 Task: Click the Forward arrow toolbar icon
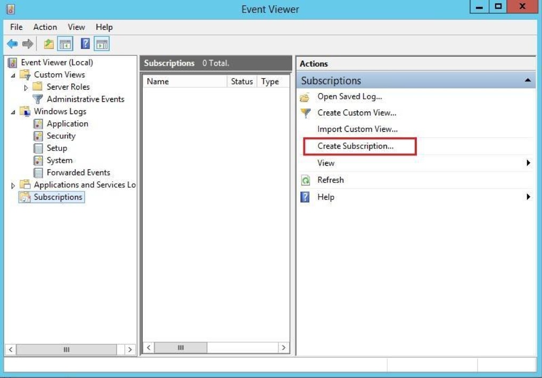[28, 44]
